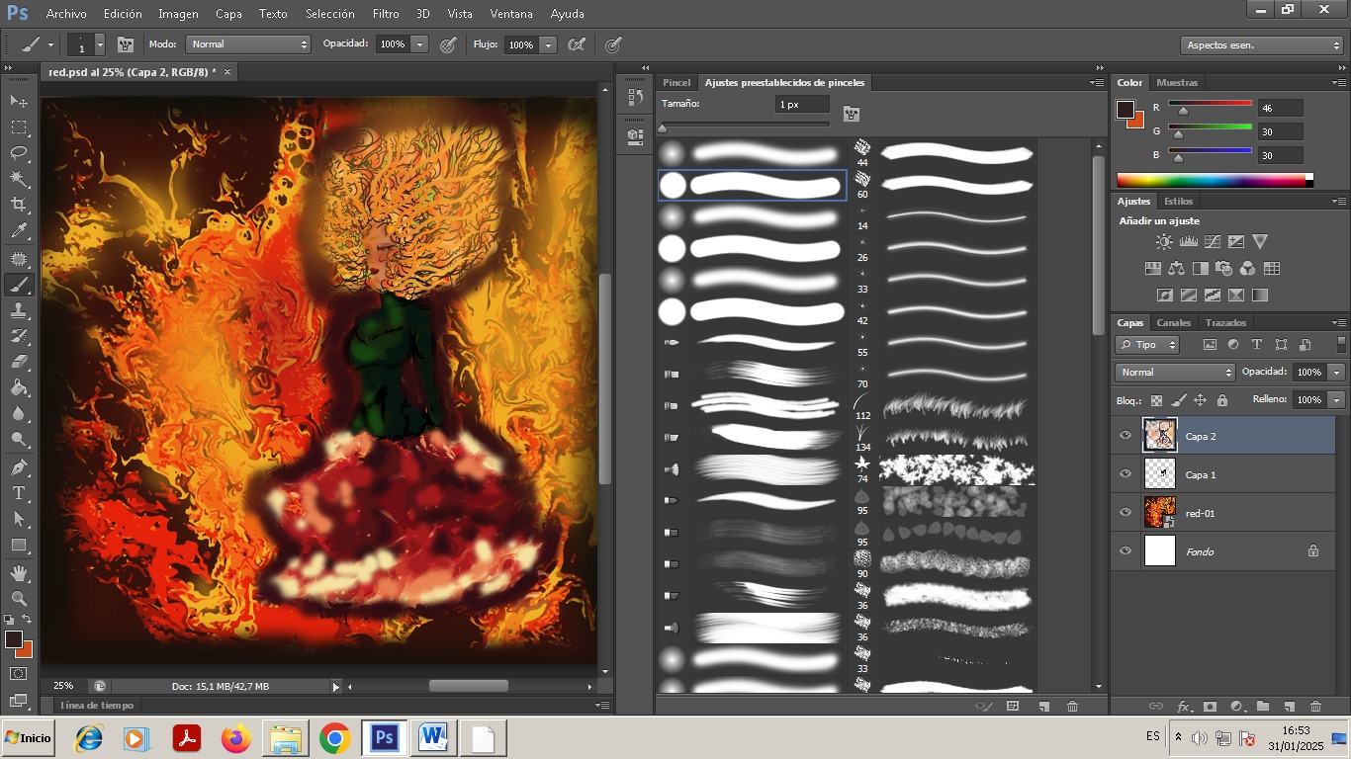Select the Eraser tool
1351x759 pixels.
[x=19, y=362]
